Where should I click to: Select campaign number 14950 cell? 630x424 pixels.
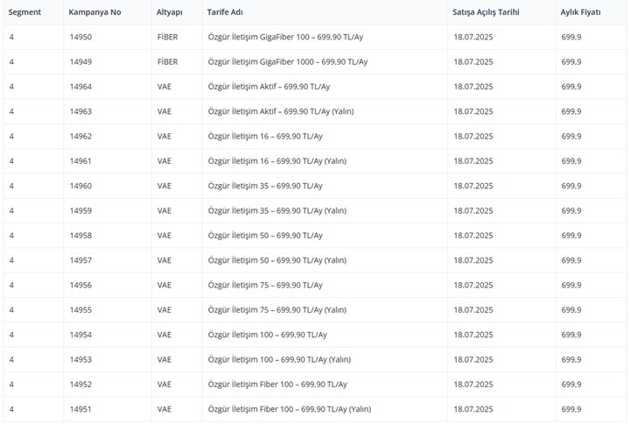tap(80, 37)
